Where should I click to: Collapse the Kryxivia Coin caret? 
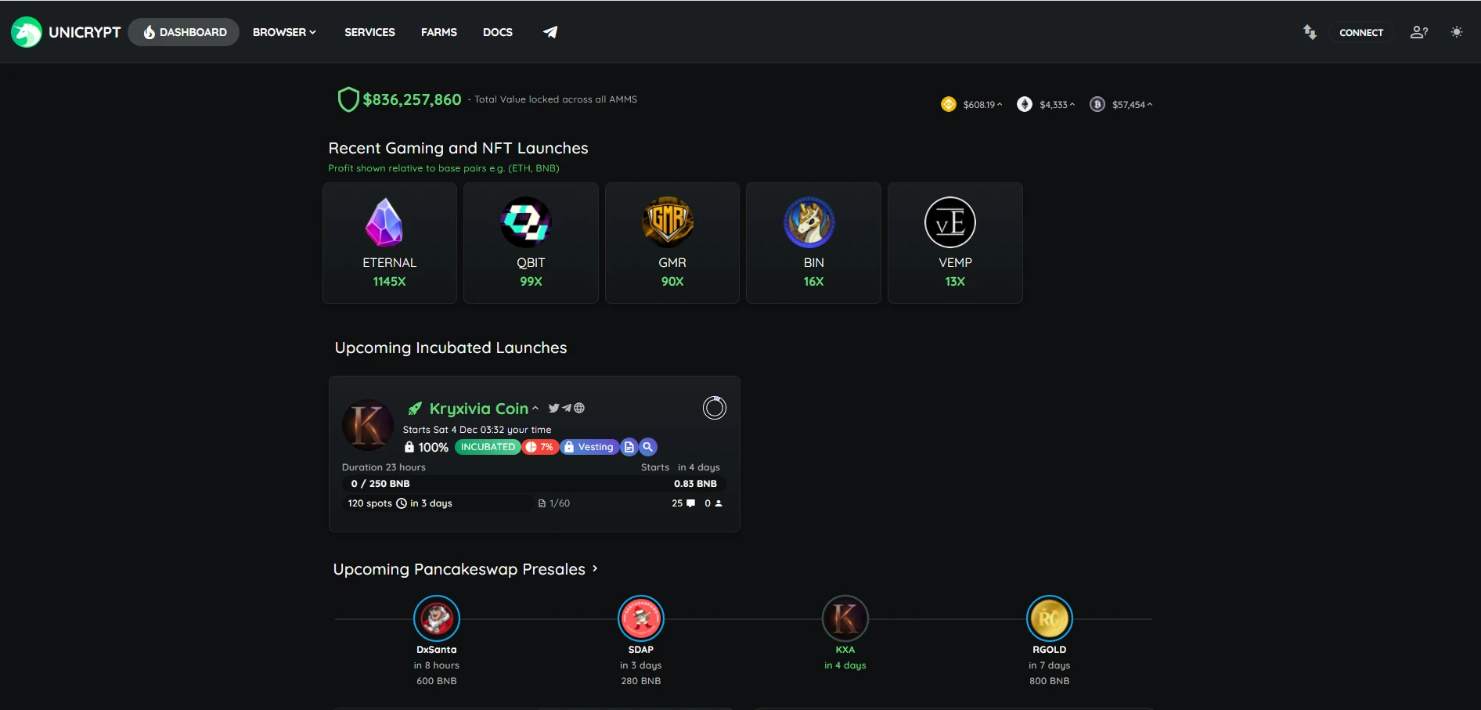click(535, 409)
